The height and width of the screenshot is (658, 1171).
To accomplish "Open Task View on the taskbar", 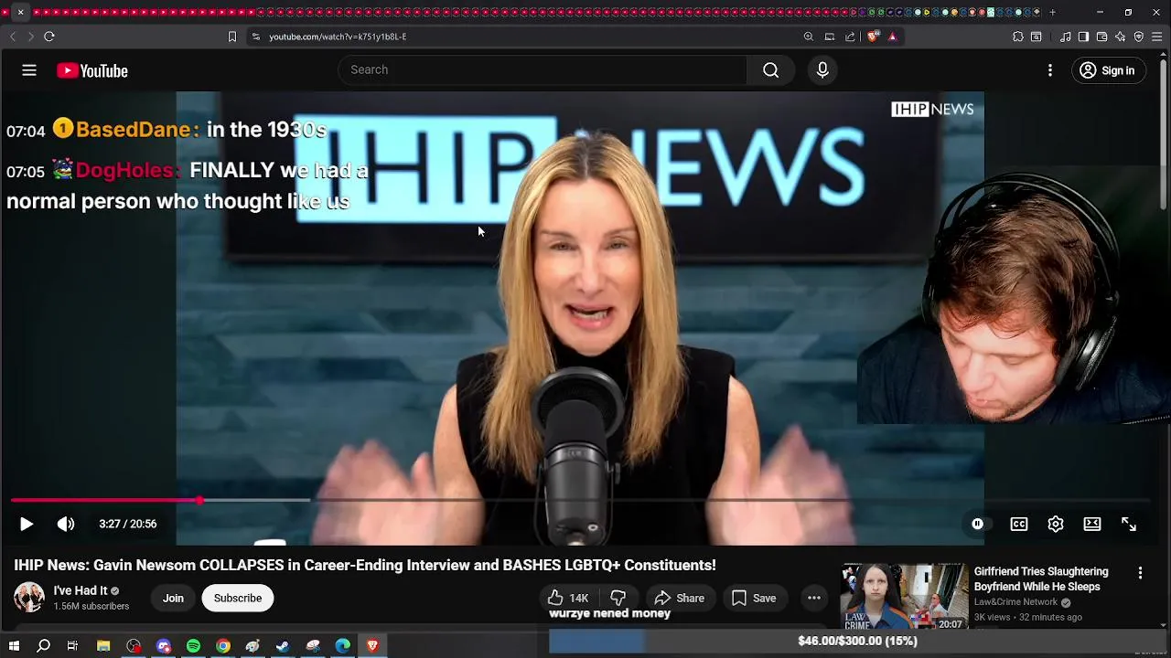I will click(x=72, y=646).
